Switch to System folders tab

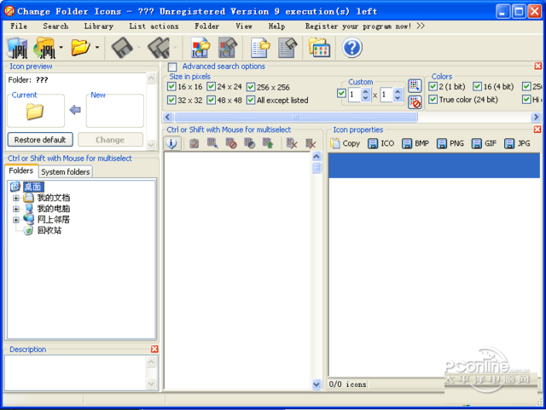(x=66, y=172)
